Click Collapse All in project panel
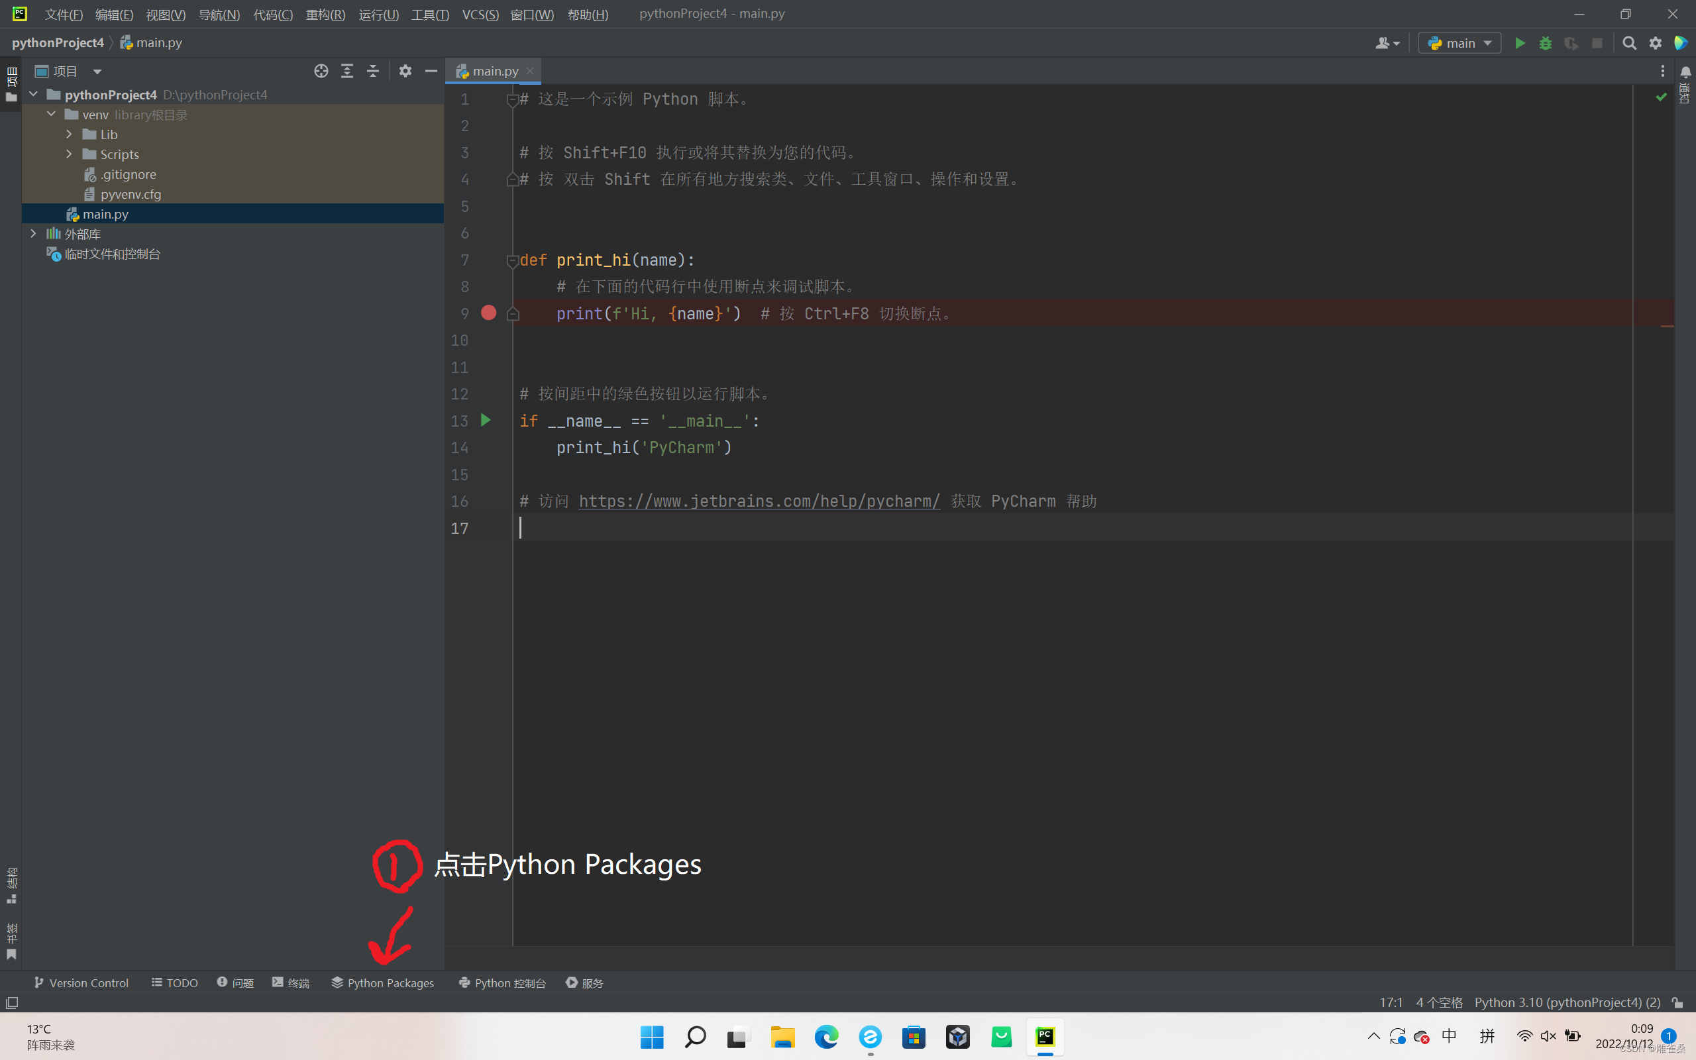Screen dimensions: 1696x1060 [373, 71]
